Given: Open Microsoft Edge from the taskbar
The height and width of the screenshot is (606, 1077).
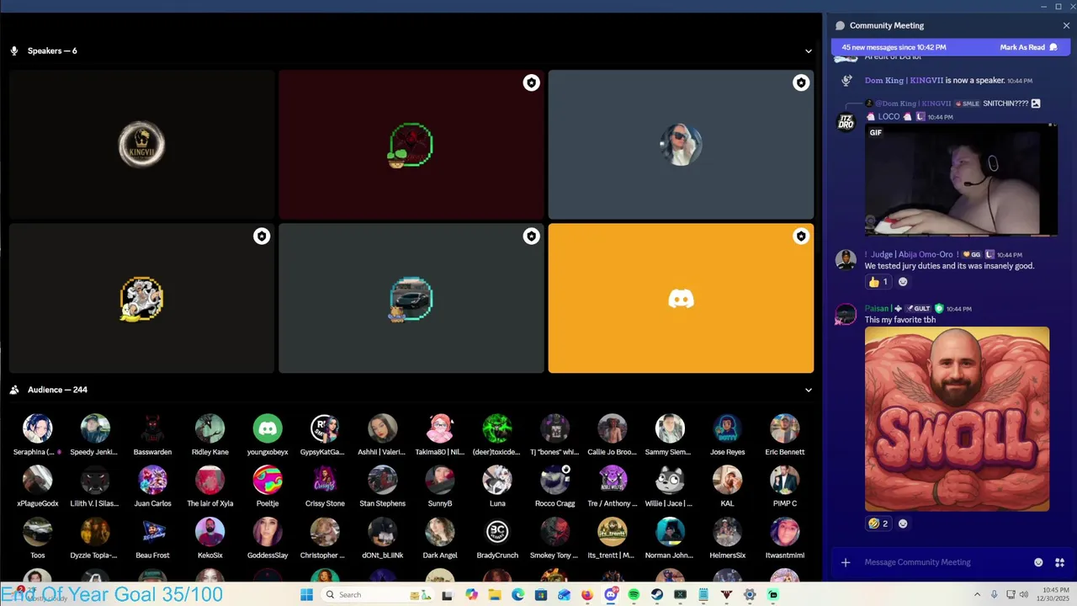Looking at the screenshot, I should click(x=517, y=595).
